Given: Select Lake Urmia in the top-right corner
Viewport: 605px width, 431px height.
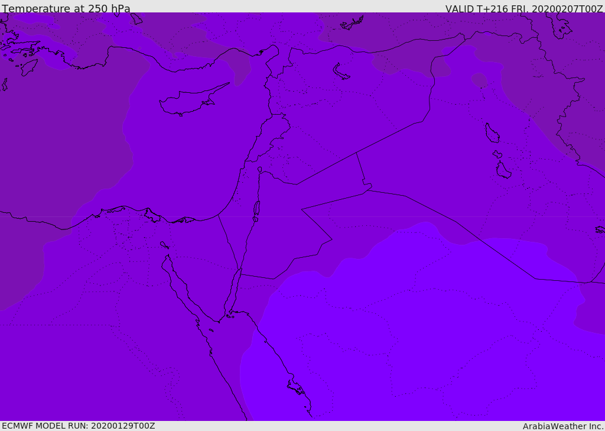Looking at the screenshot, I should (x=559, y=25).
